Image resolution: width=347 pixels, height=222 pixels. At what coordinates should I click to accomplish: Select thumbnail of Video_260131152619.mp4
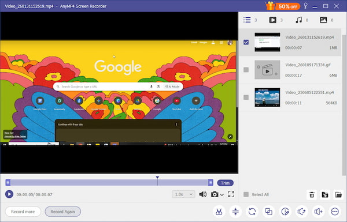tap(267, 42)
